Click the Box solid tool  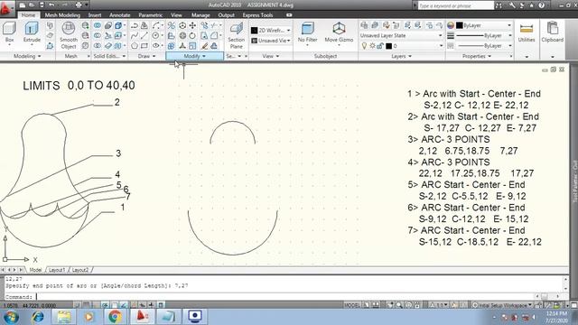[9, 32]
